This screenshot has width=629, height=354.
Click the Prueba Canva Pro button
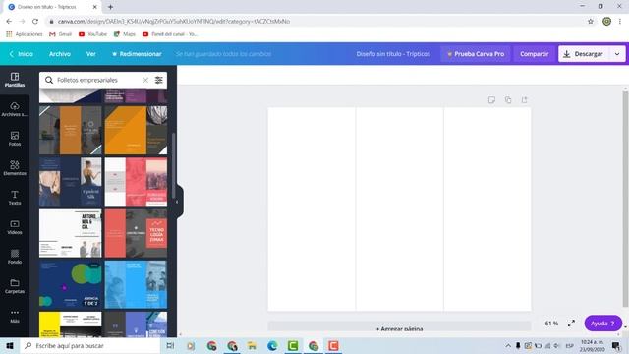(476, 54)
